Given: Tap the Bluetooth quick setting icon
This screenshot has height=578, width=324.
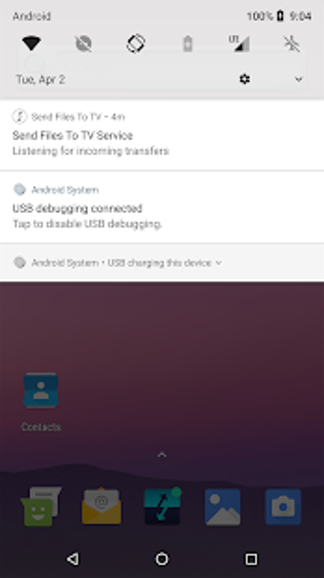Looking at the screenshot, I should (x=292, y=44).
